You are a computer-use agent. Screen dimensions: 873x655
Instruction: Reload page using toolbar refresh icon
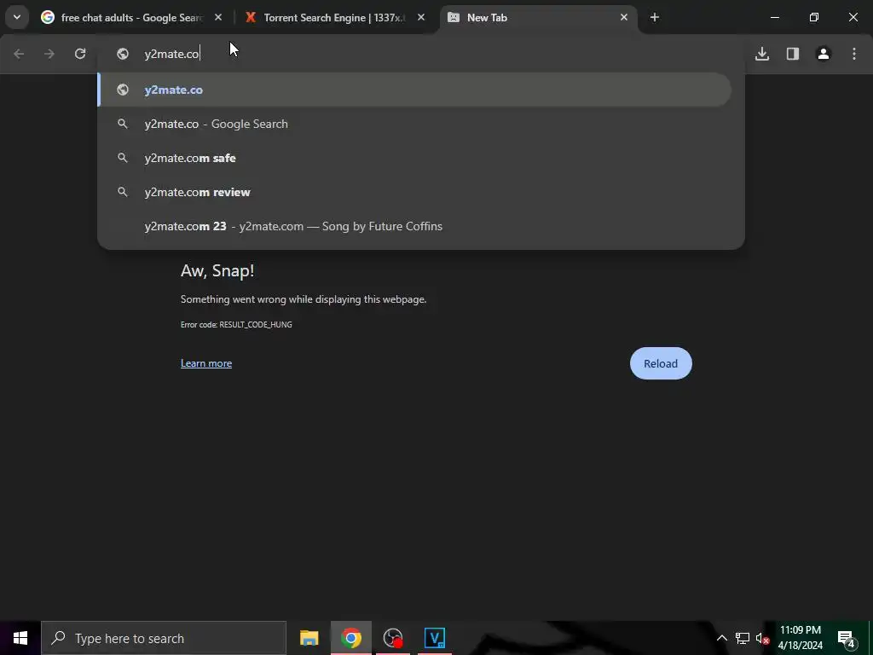pos(80,54)
